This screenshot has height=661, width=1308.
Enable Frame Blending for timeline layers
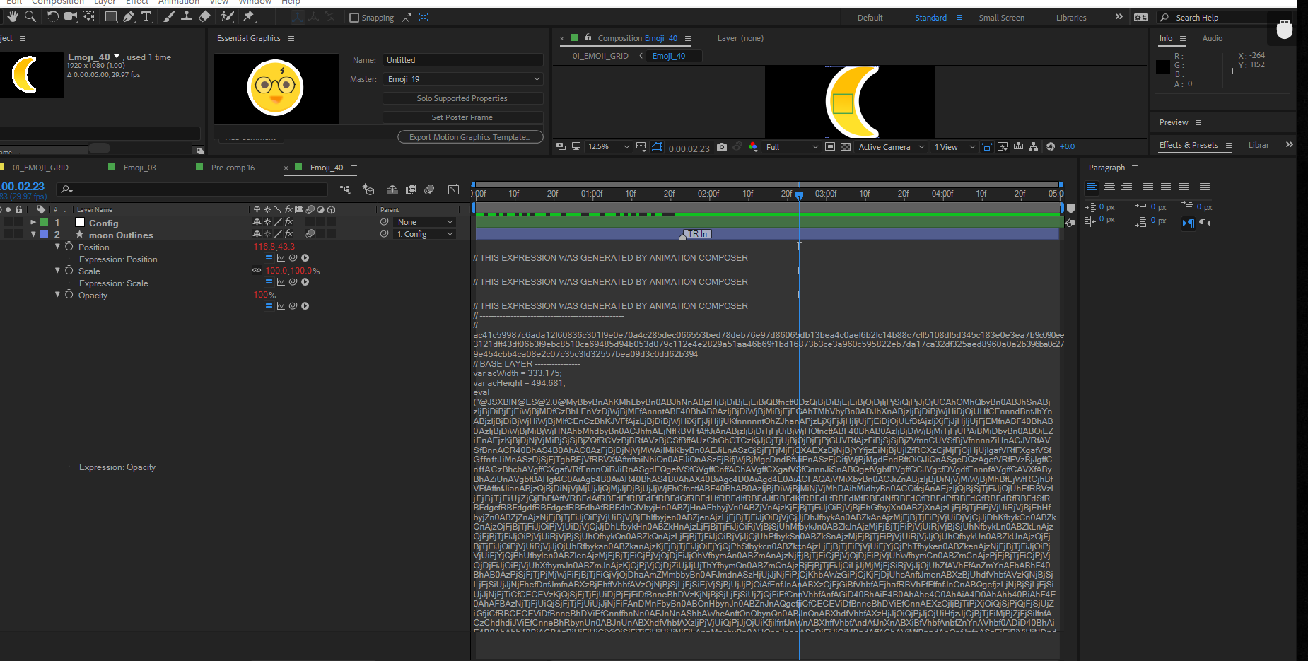coord(411,189)
